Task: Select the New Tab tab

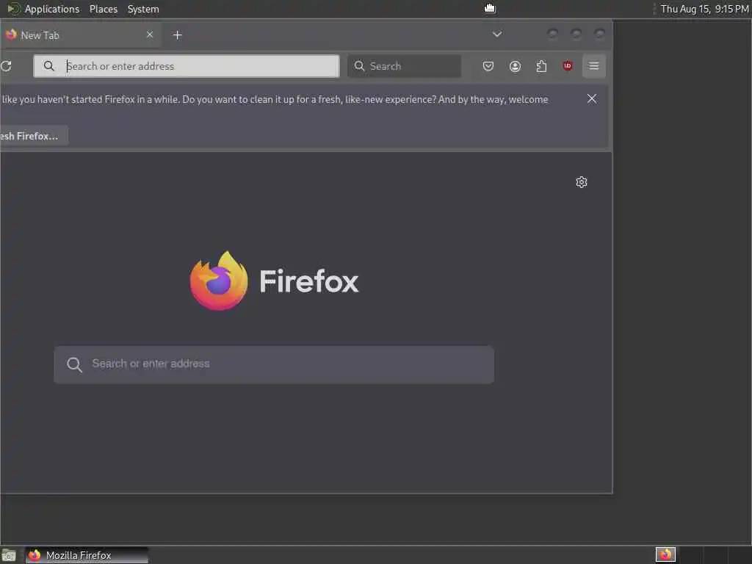Action: (x=80, y=35)
